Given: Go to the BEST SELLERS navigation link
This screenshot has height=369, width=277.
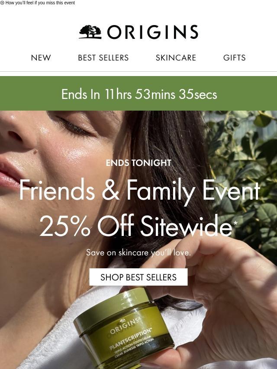Looking at the screenshot, I should 103,57.
